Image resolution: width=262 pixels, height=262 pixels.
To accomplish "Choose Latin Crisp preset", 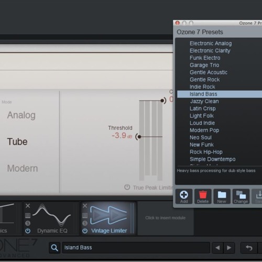I will pos(203,108).
